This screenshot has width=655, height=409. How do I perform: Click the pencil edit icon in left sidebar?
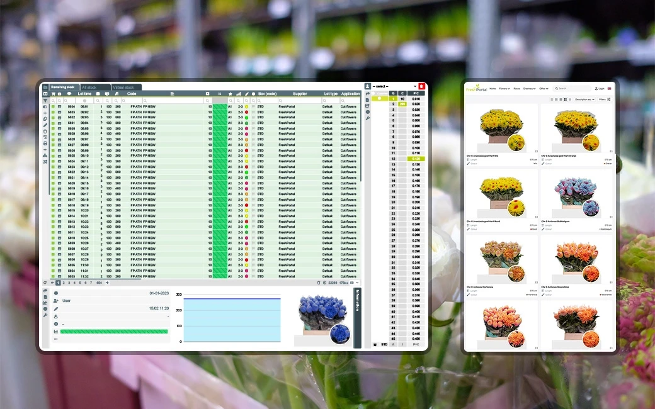tap(45, 125)
